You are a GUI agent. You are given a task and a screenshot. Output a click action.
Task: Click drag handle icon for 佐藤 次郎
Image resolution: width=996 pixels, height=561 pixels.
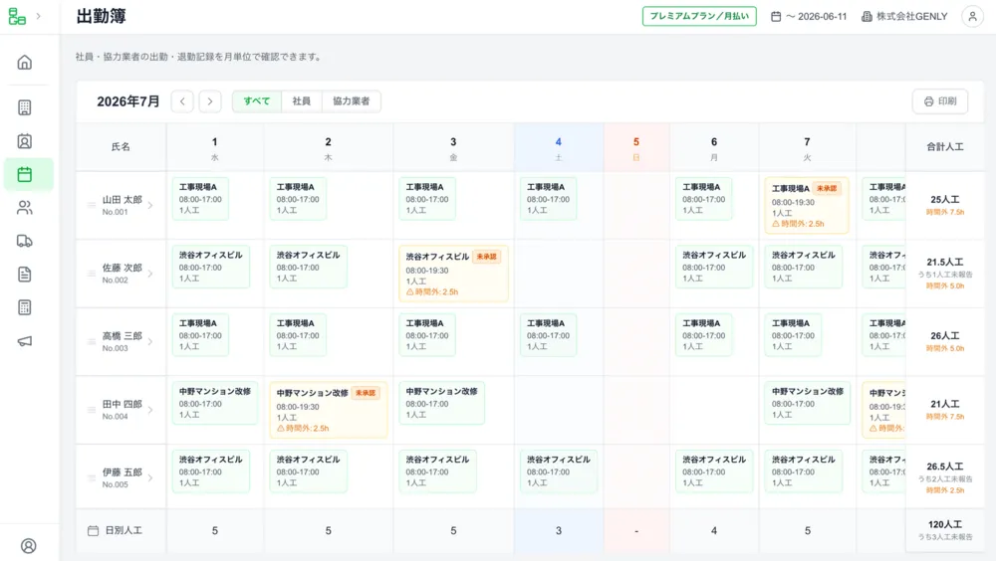pos(92,274)
